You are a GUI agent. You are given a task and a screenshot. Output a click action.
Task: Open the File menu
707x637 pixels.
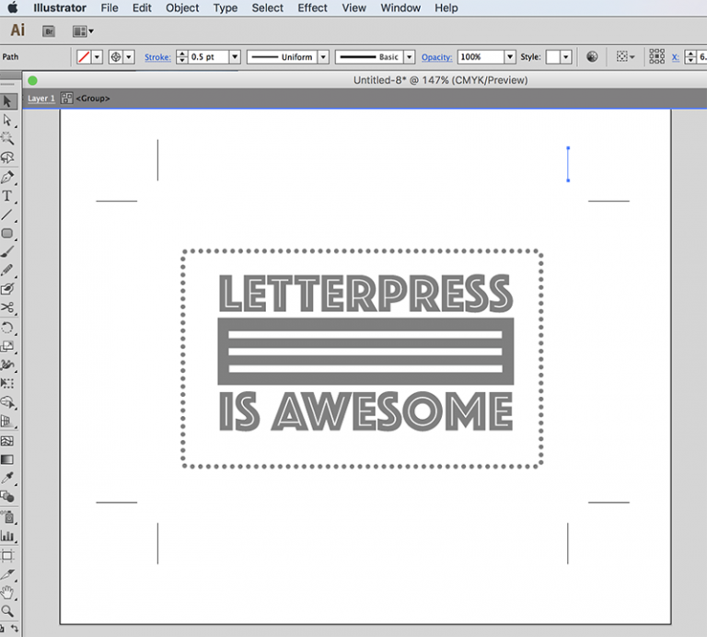(x=110, y=7)
